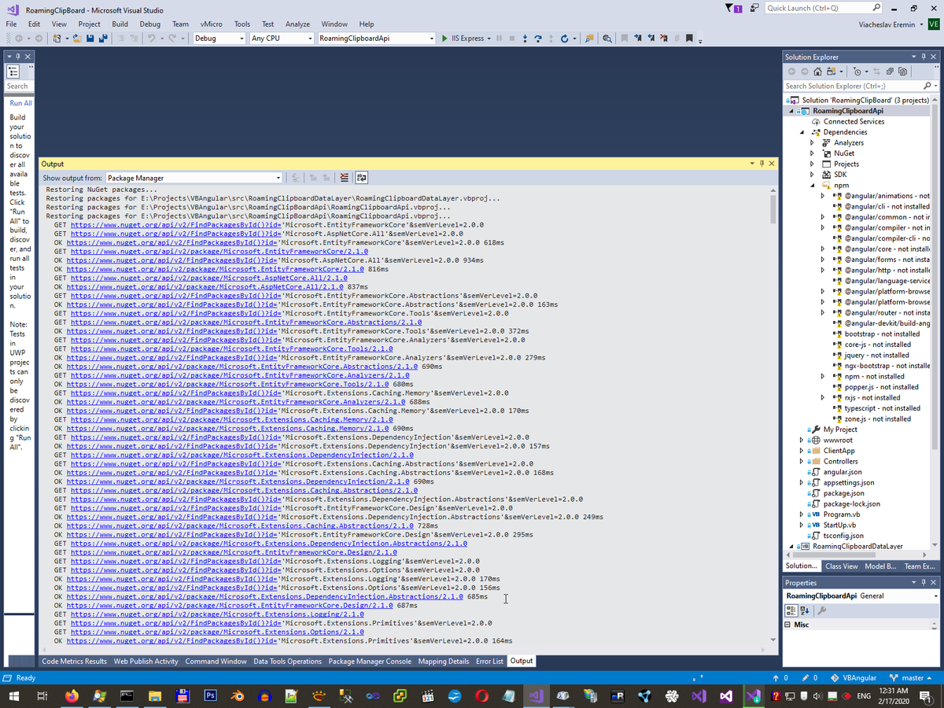Screen dimensions: 944x708
Task: Click the Home icon in Solution Explorer
Action: point(817,72)
